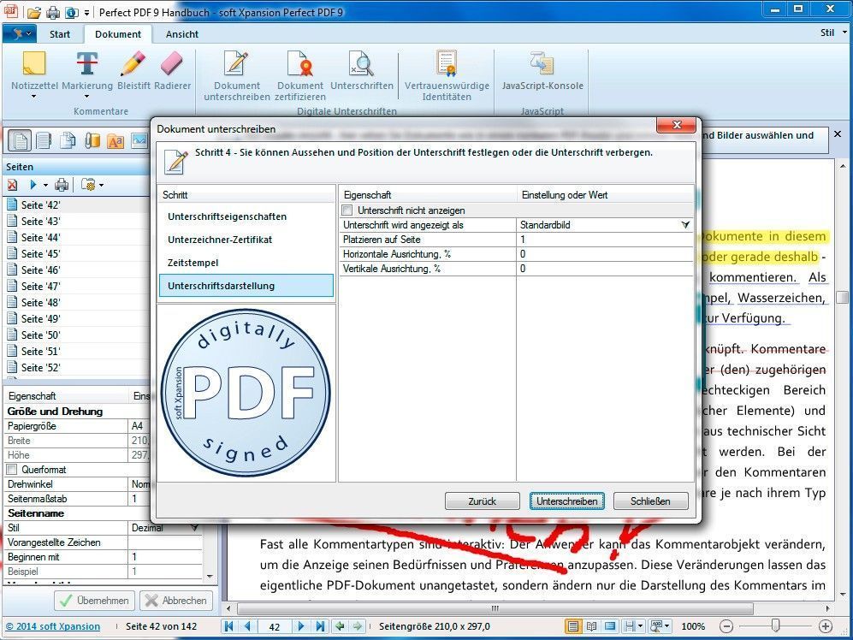This screenshot has width=853, height=640.
Task: Open Dokument zertifizieren icon in ribbon
Action: point(299,75)
